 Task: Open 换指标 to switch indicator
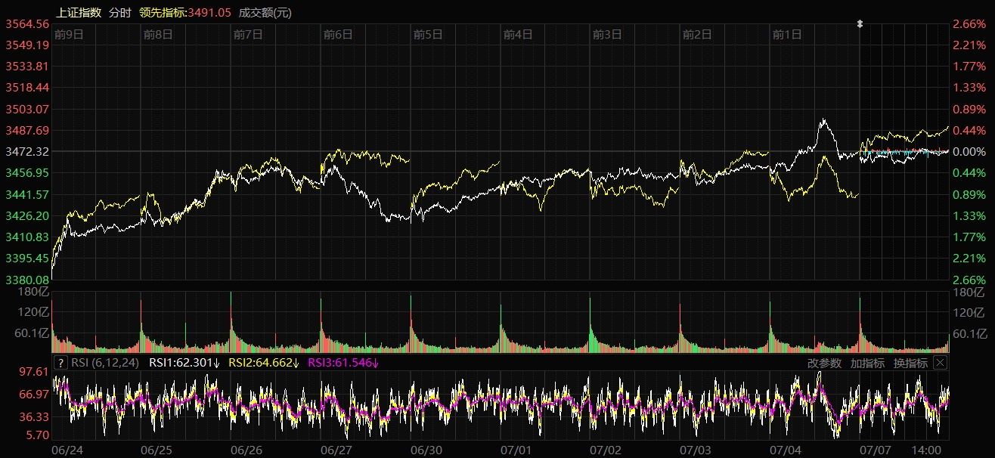pyautogui.click(x=910, y=363)
